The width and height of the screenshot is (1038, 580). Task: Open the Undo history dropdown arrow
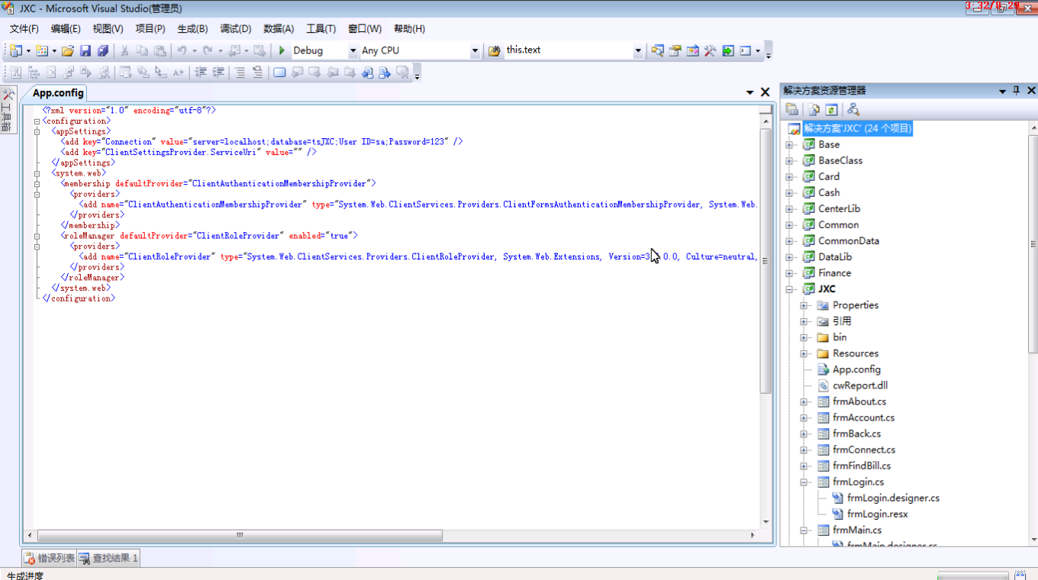click(x=194, y=50)
